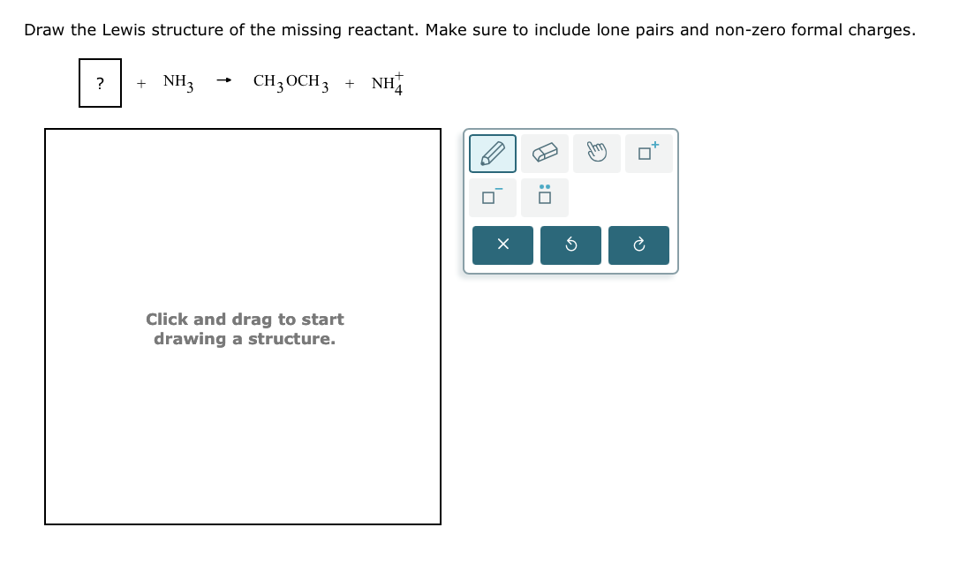This screenshot has width=959, height=565.
Task: Activate the hand drag tool
Action: coord(596,153)
